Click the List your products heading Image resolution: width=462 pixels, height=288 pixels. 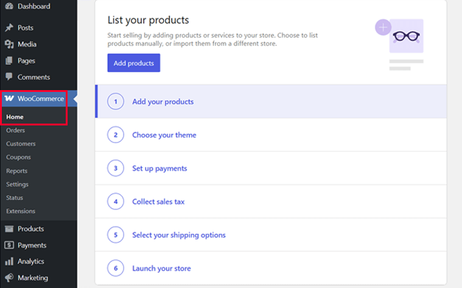148,20
